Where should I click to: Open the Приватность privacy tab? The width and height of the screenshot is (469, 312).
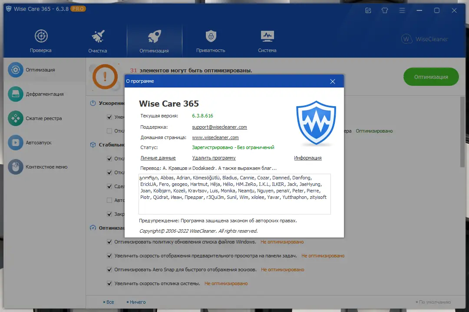(x=211, y=41)
